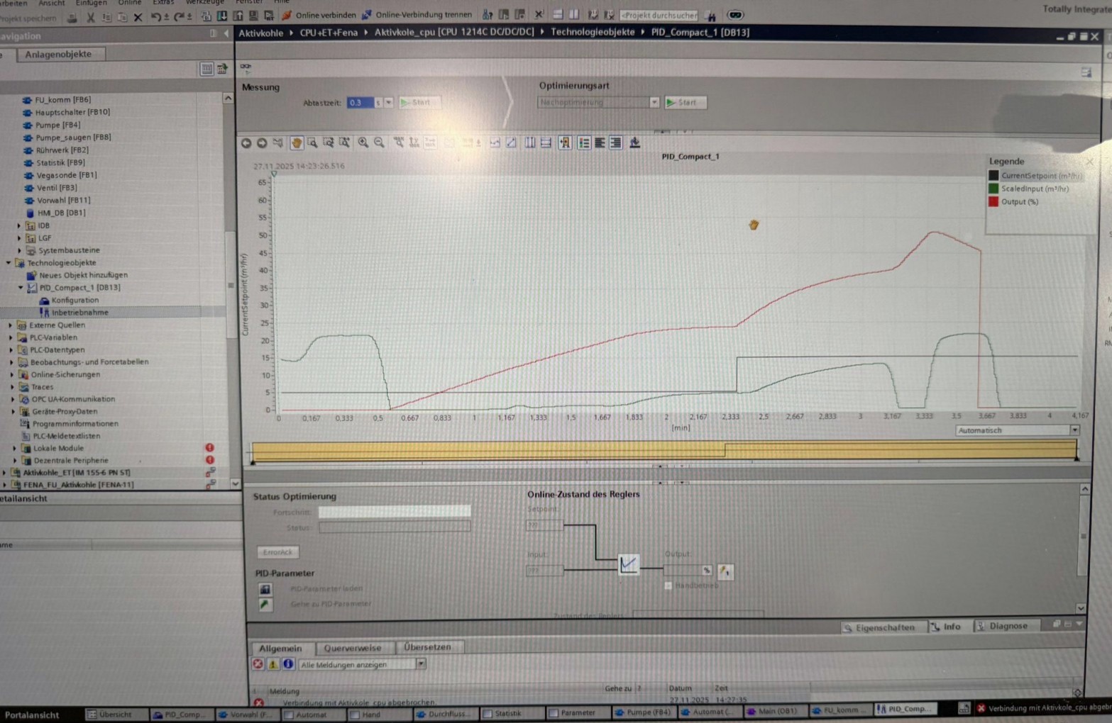This screenshot has width=1112, height=723.
Task: Toggle the error messages filter icon
Action: click(x=258, y=664)
